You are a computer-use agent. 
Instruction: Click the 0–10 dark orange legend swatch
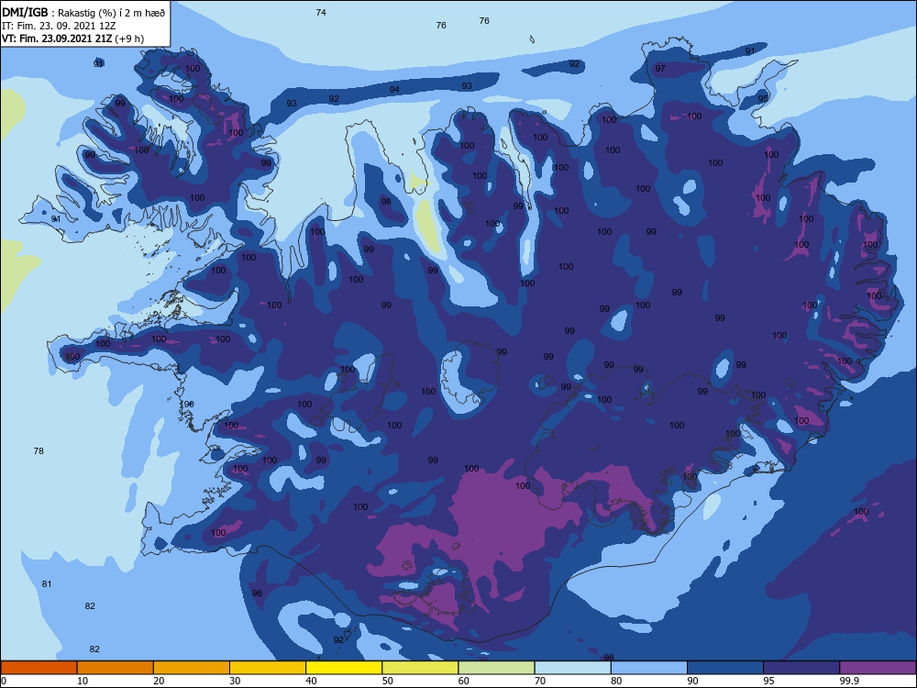click(x=39, y=668)
